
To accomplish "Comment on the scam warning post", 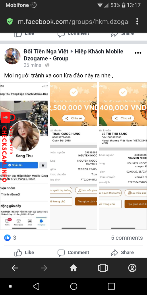I will pyautogui.click(x=73, y=252).
